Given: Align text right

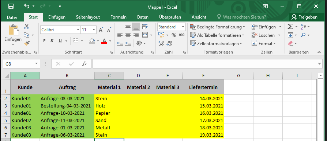Looking at the screenshot, I should [136, 35].
